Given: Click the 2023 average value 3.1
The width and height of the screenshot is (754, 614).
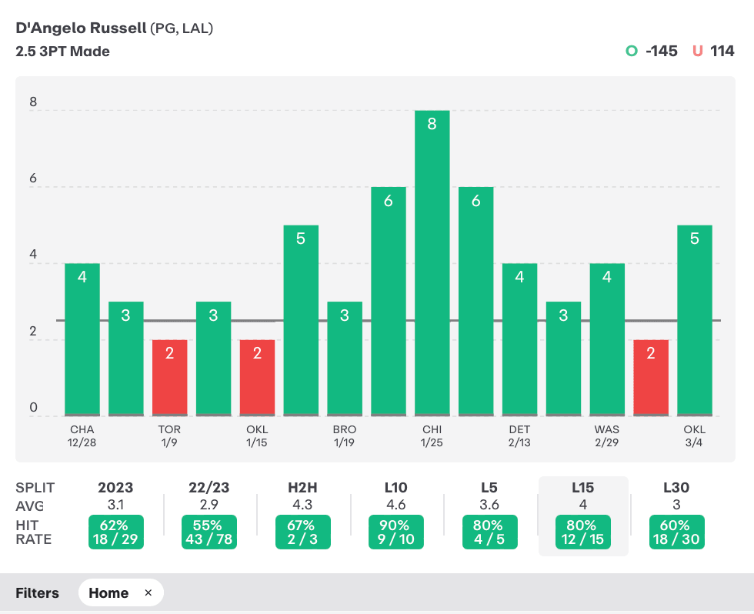Looking at the screenshot, I should point(115,505).
